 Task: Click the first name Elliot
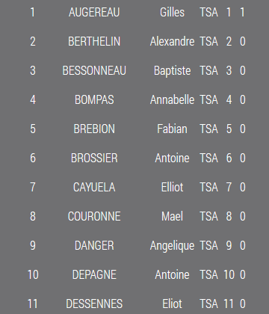[x=172, y=187]
